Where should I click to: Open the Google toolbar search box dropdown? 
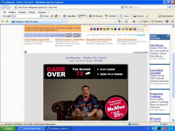(x=41, y=16)
